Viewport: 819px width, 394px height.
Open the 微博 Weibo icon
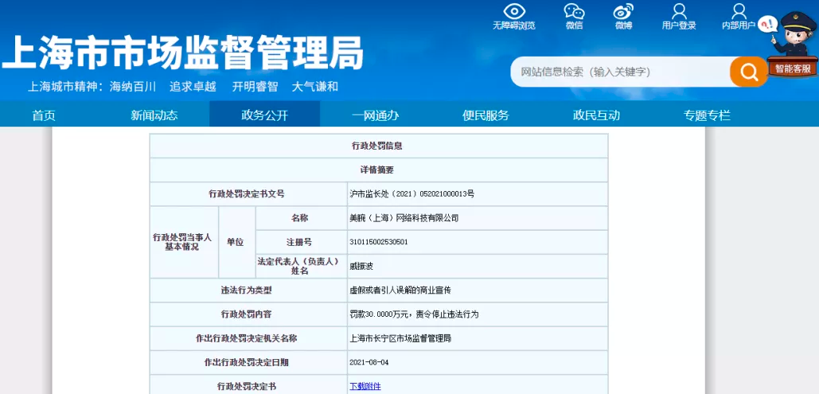(x=623, y=11)
